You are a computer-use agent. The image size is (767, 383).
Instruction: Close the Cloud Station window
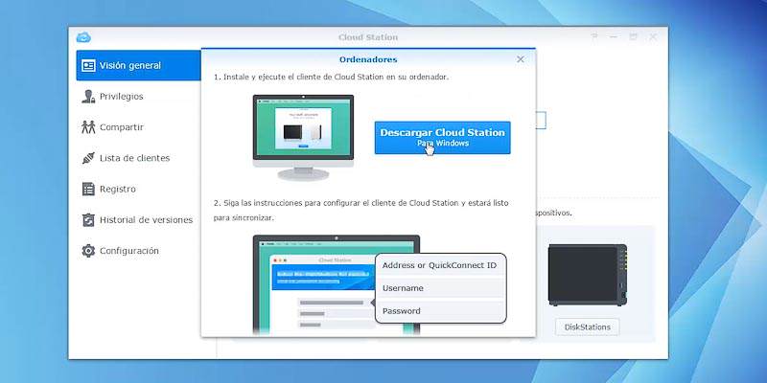[x=653, y=36]
